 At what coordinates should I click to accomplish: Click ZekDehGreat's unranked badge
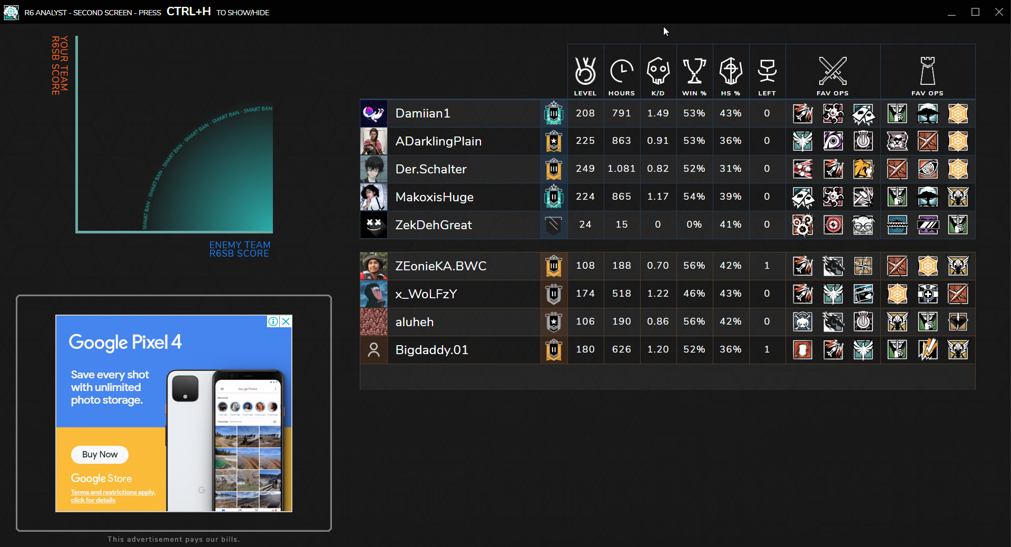point(554,225)
